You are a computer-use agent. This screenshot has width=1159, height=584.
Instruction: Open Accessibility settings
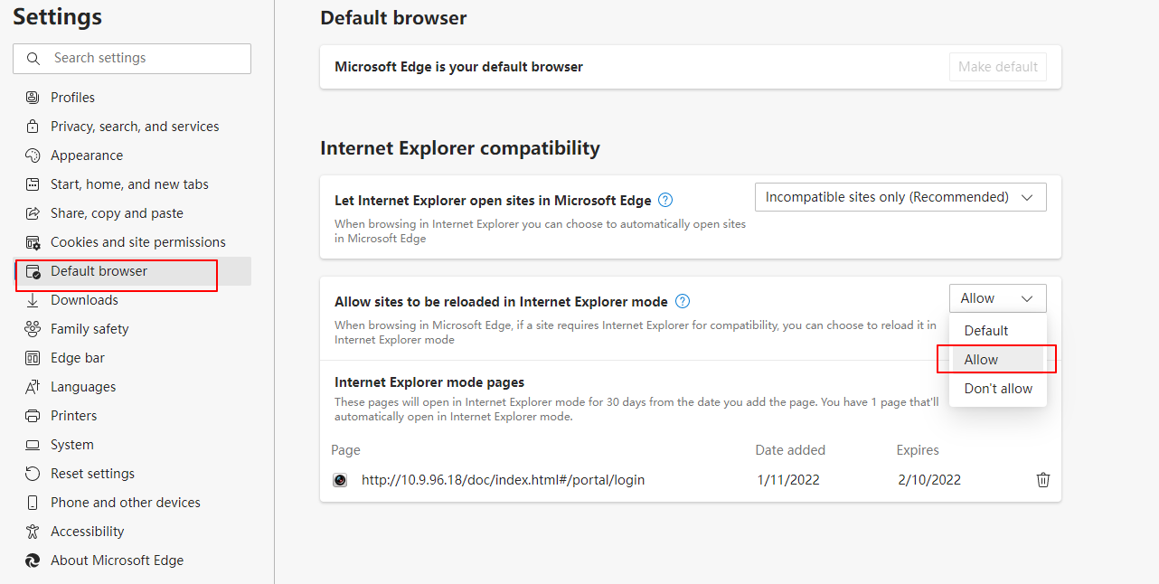pos(132,532)
